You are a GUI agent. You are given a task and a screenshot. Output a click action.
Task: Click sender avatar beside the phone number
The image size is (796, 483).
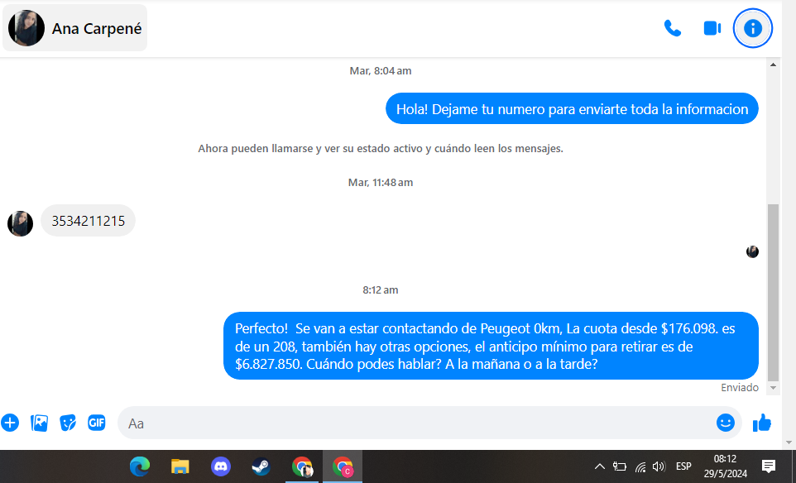20,223
